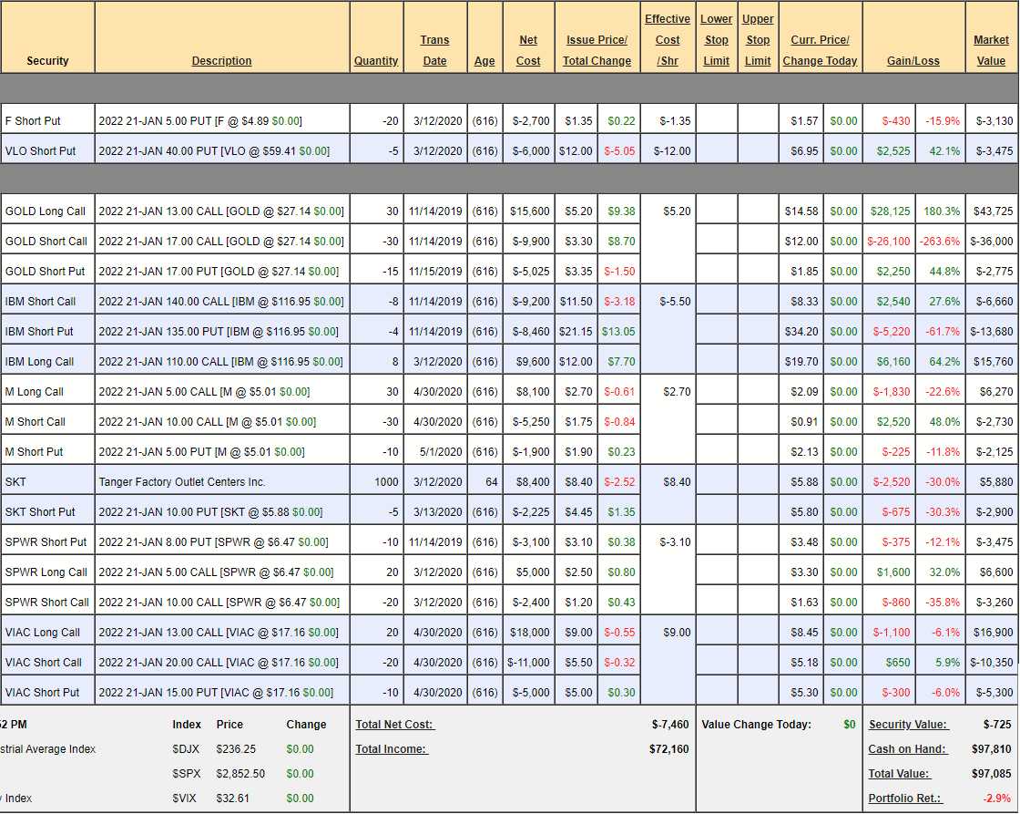Click the Lower Stop Limit header
The height and width of the screenshot is (814, 1020).
[717, 40]
